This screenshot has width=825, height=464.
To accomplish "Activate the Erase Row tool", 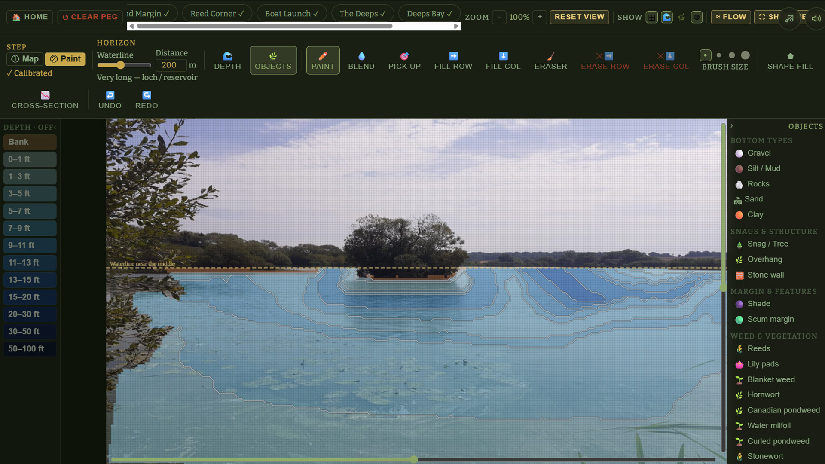I will coord(605,61).
